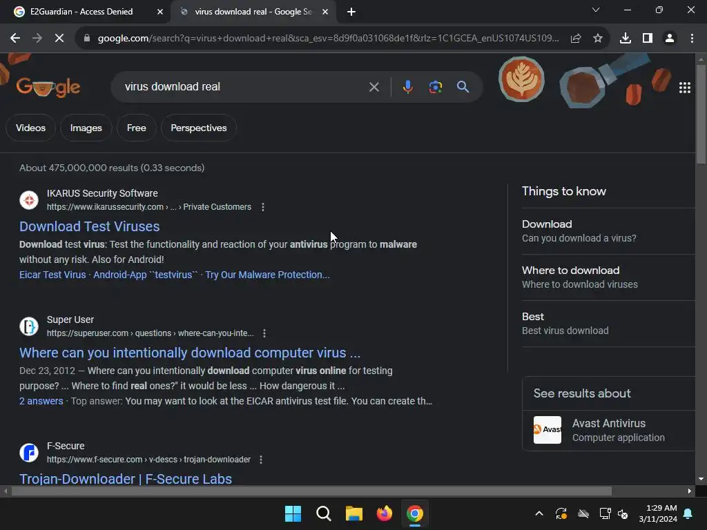Open the muted volume tray icon
Viewport: 707px width, 530px height.
[623, 513]
